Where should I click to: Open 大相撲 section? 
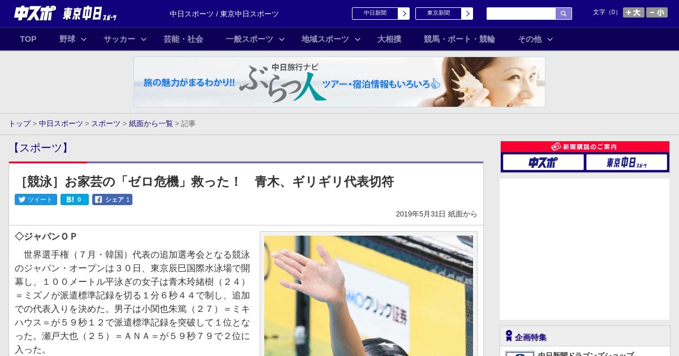[389, 39]
